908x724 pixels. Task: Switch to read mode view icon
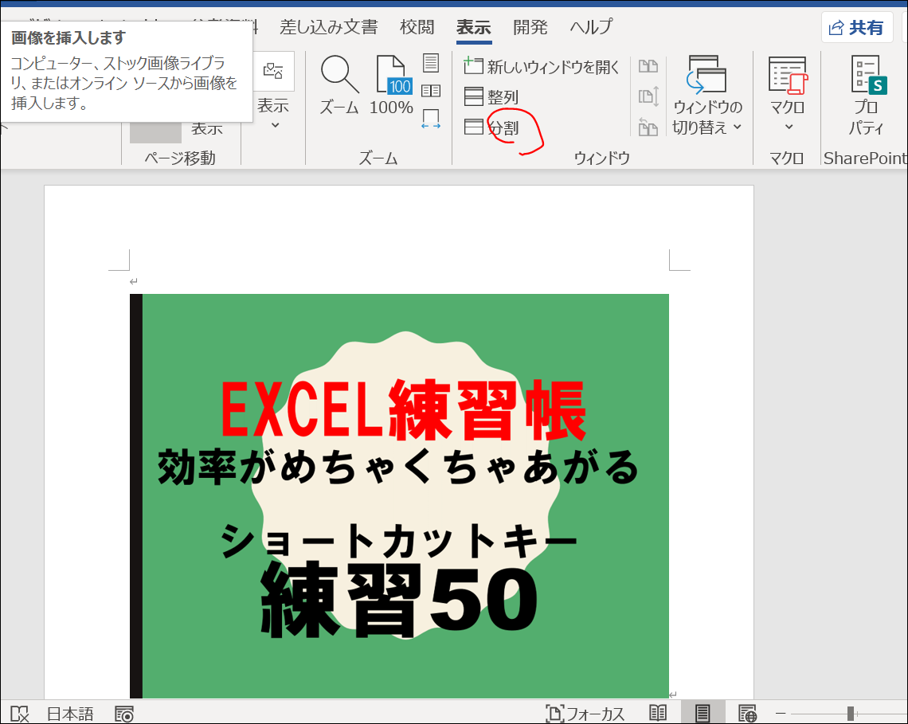pyautogui.click(x=658, y=713)
